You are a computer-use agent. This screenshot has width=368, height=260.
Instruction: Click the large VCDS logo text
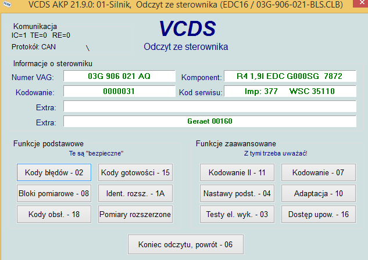pyautogui.click(x=188, y=28)
